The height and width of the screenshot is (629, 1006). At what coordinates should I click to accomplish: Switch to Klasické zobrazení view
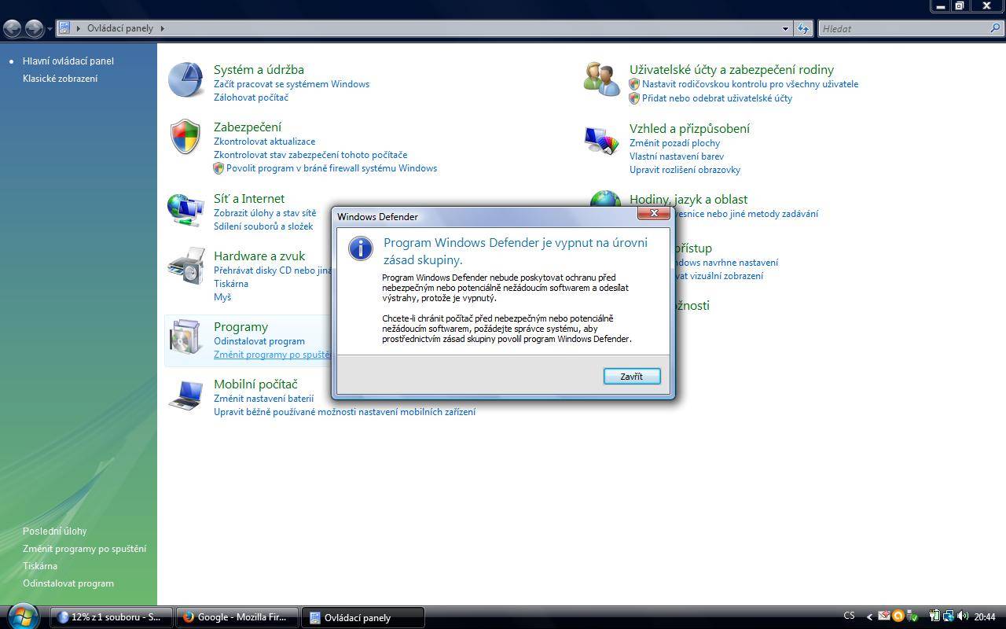click(x=61, y=79)
